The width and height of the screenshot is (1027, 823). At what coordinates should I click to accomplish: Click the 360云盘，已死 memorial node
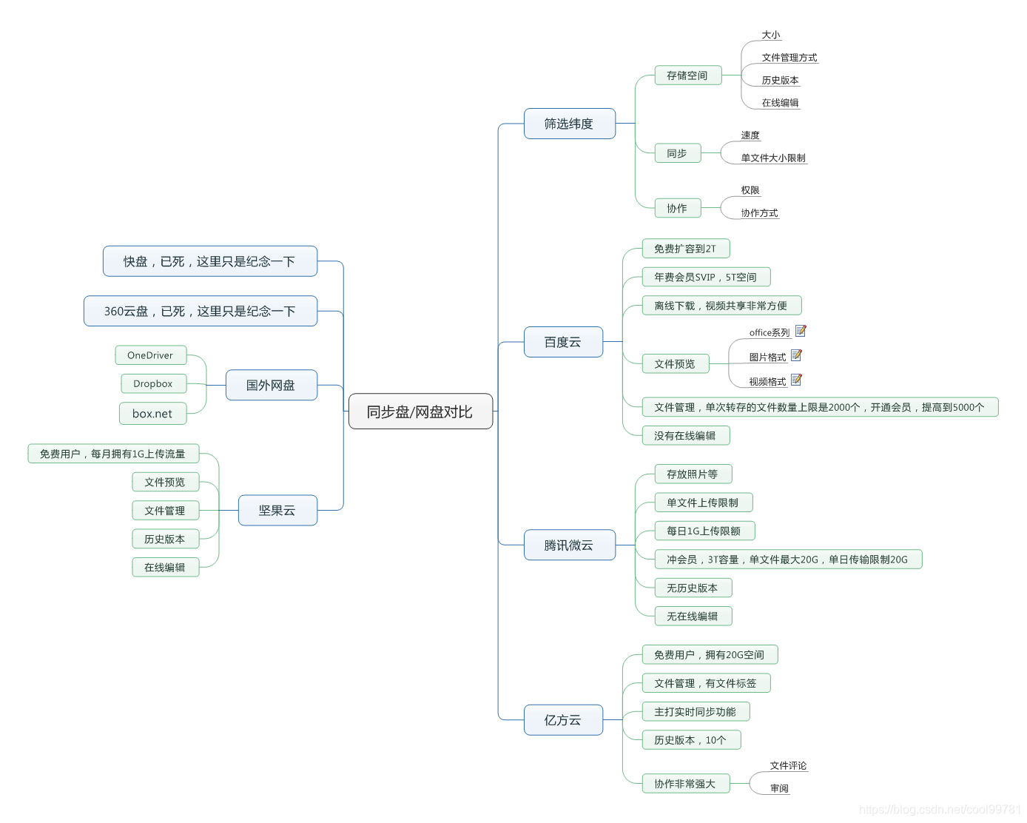[201, 311]
